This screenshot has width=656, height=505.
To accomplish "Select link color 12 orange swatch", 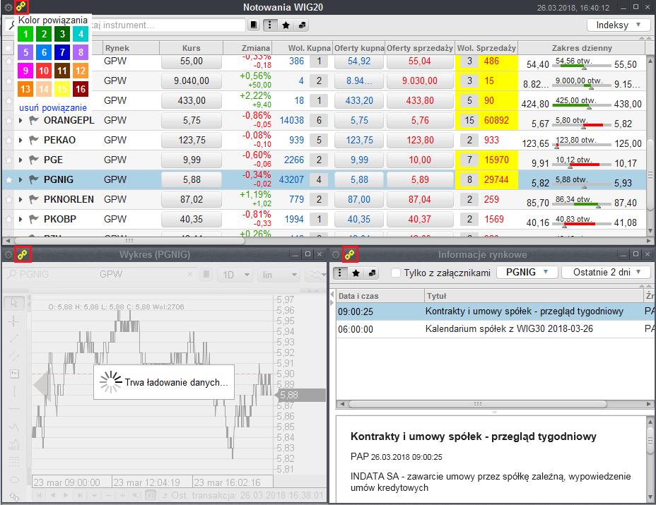I will (81, 71).
